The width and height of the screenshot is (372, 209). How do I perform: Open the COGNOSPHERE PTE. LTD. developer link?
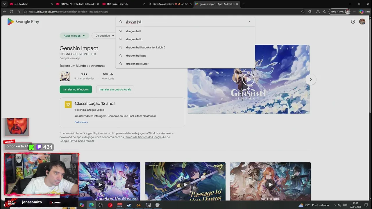(x=78, y=54)
